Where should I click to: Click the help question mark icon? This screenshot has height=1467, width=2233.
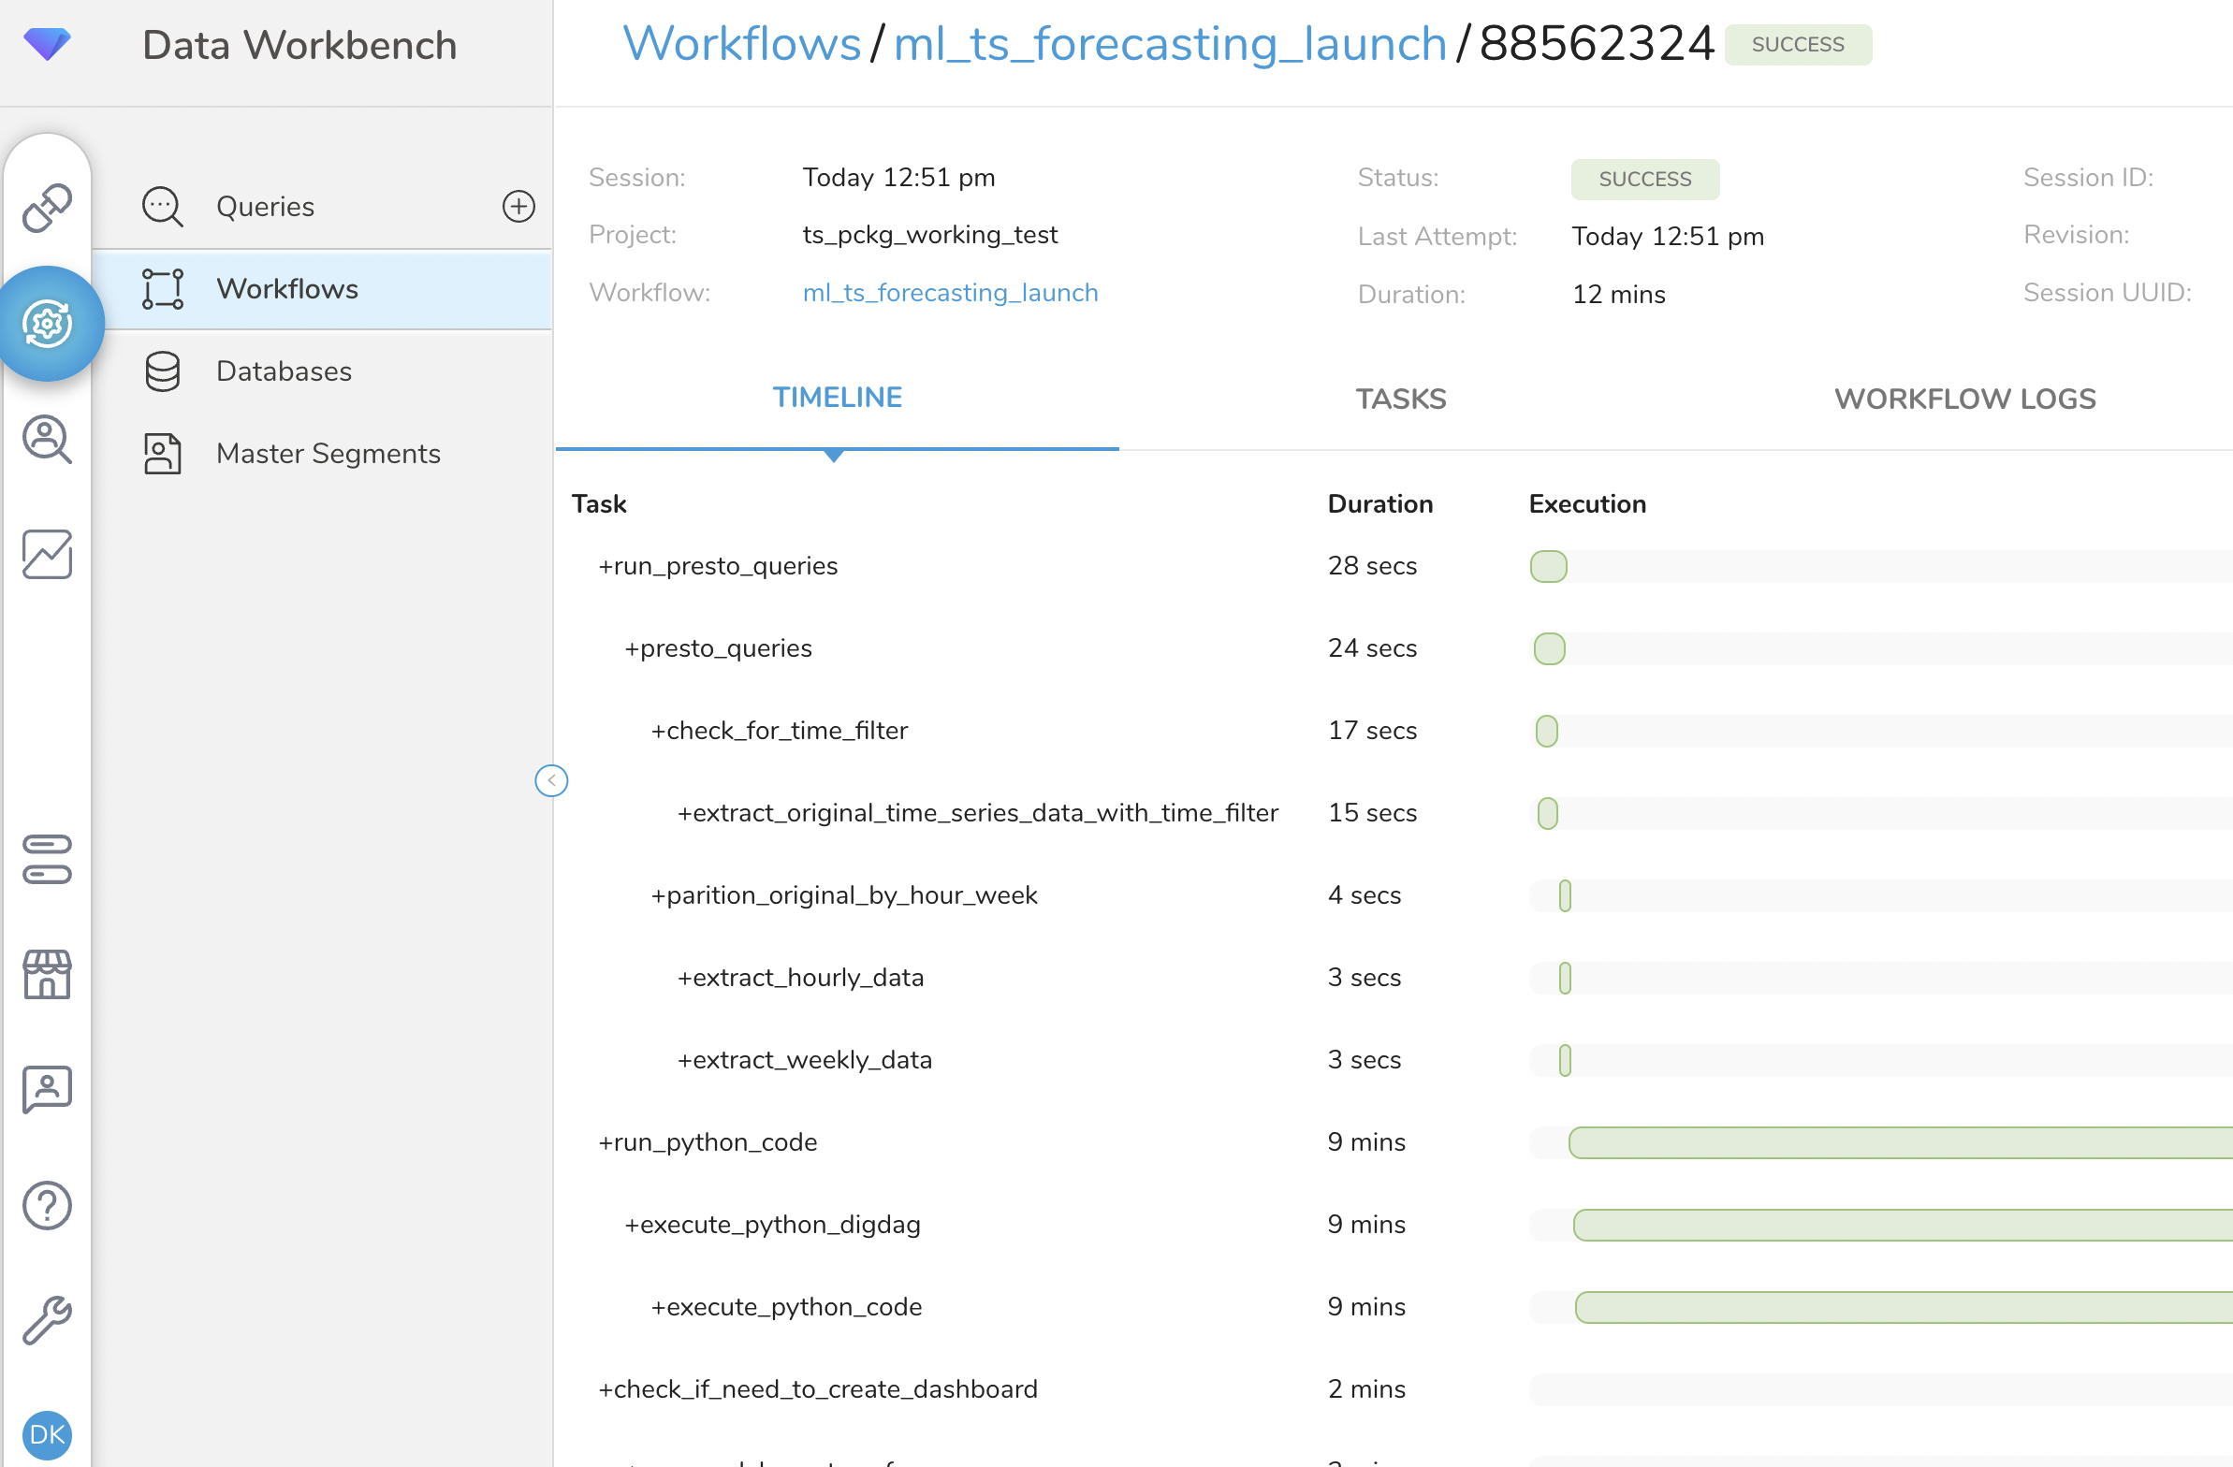[47, 1204]
